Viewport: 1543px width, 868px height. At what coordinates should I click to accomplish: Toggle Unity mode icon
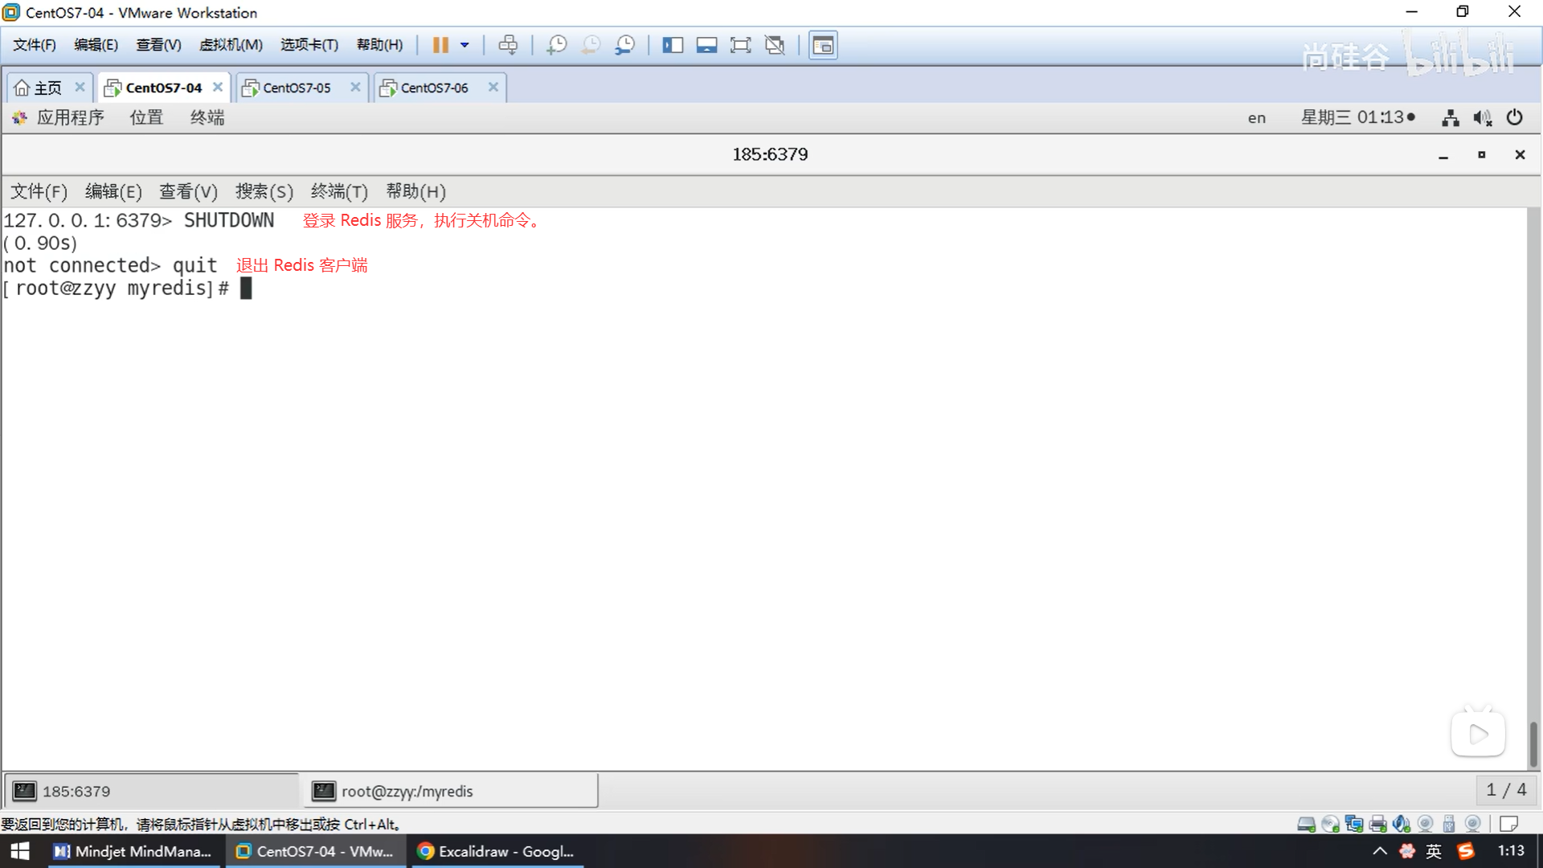pyautogui.click(x=775, y=45)
